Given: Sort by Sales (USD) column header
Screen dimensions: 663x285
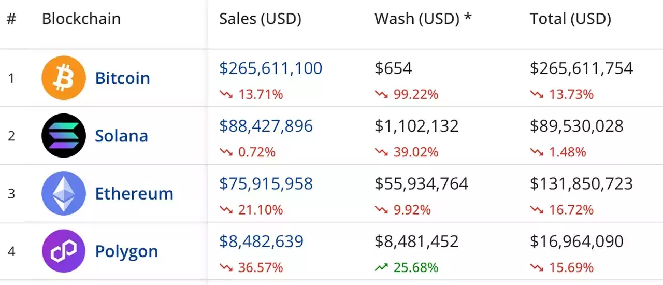Looking at the screenshot, I should point(260,19).
